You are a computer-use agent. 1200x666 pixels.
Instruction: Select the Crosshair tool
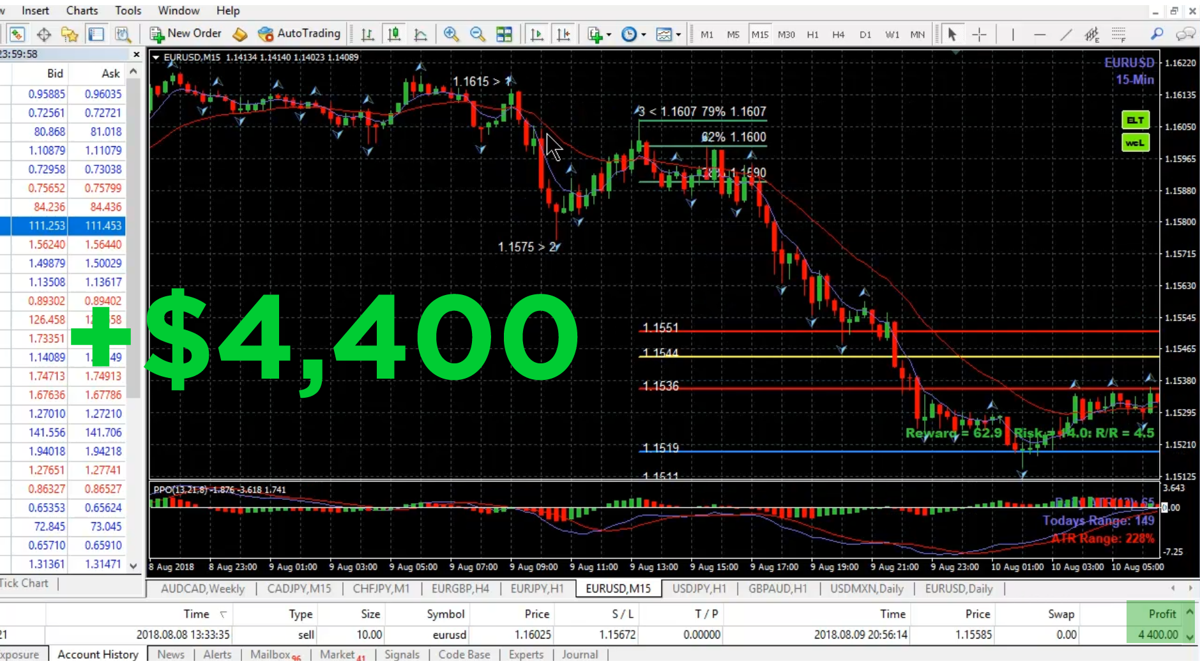(979, 34)
